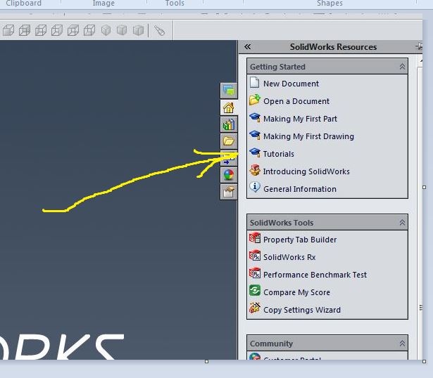Click the Introducing SolidWorks box icon
Screen dimensions: 433x378
point(255,170)
